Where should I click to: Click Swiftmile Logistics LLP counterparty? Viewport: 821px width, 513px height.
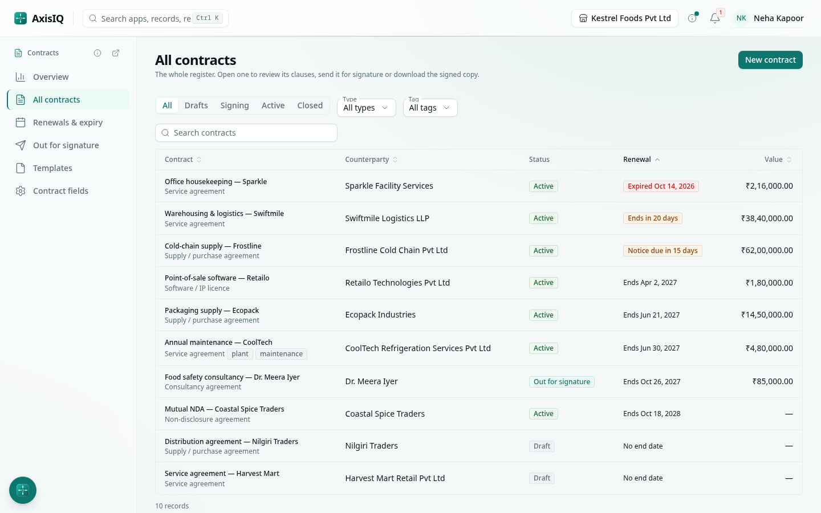point(387,218)
